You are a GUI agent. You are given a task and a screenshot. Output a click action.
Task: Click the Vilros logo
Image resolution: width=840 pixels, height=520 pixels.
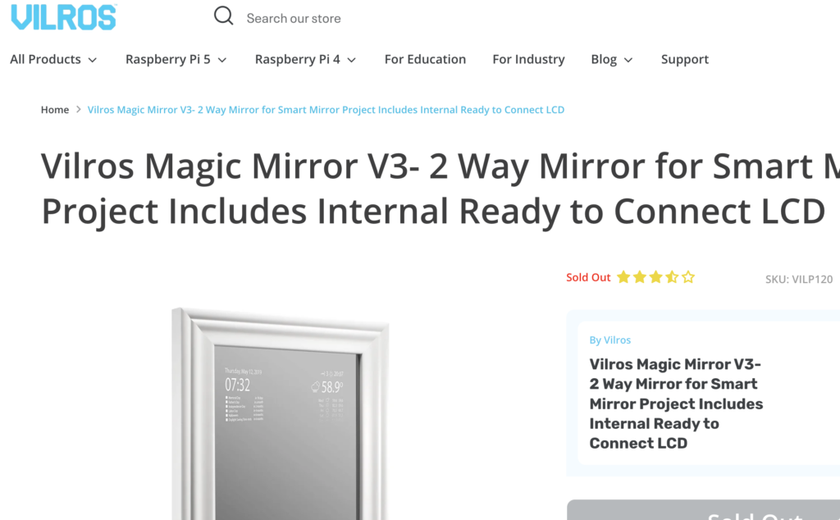tap(63, 16)
